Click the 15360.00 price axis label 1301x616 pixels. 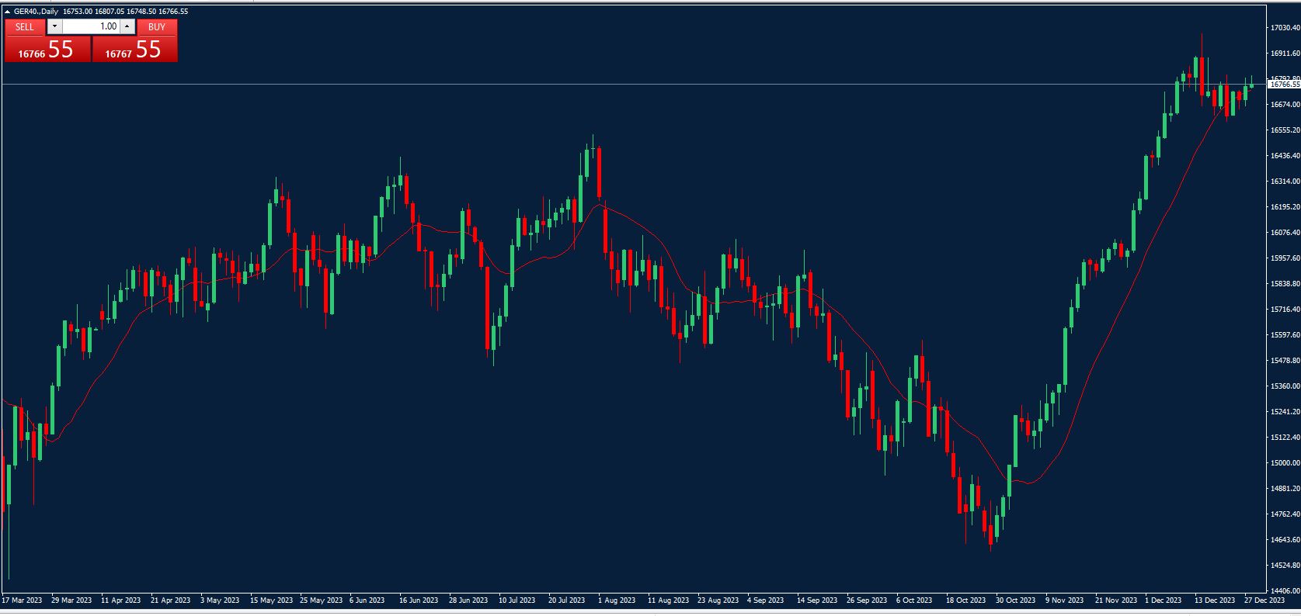pyautogui.click(x=1285, y=386)
